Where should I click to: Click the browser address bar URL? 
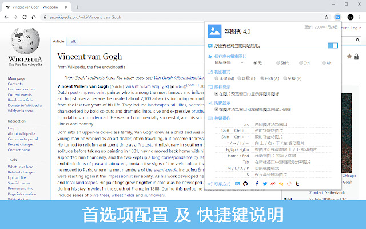[85, 17]
